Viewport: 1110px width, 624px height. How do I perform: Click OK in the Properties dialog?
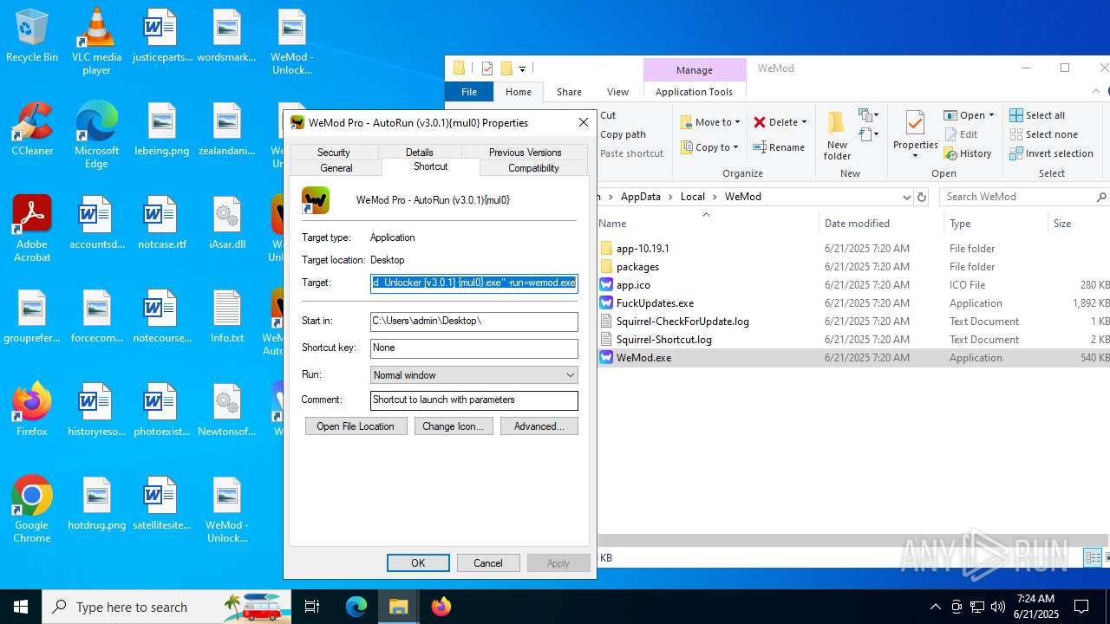pos(418,563)
